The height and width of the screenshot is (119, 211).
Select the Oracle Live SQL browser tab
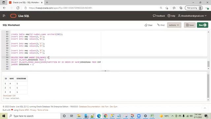pos(26,2)
